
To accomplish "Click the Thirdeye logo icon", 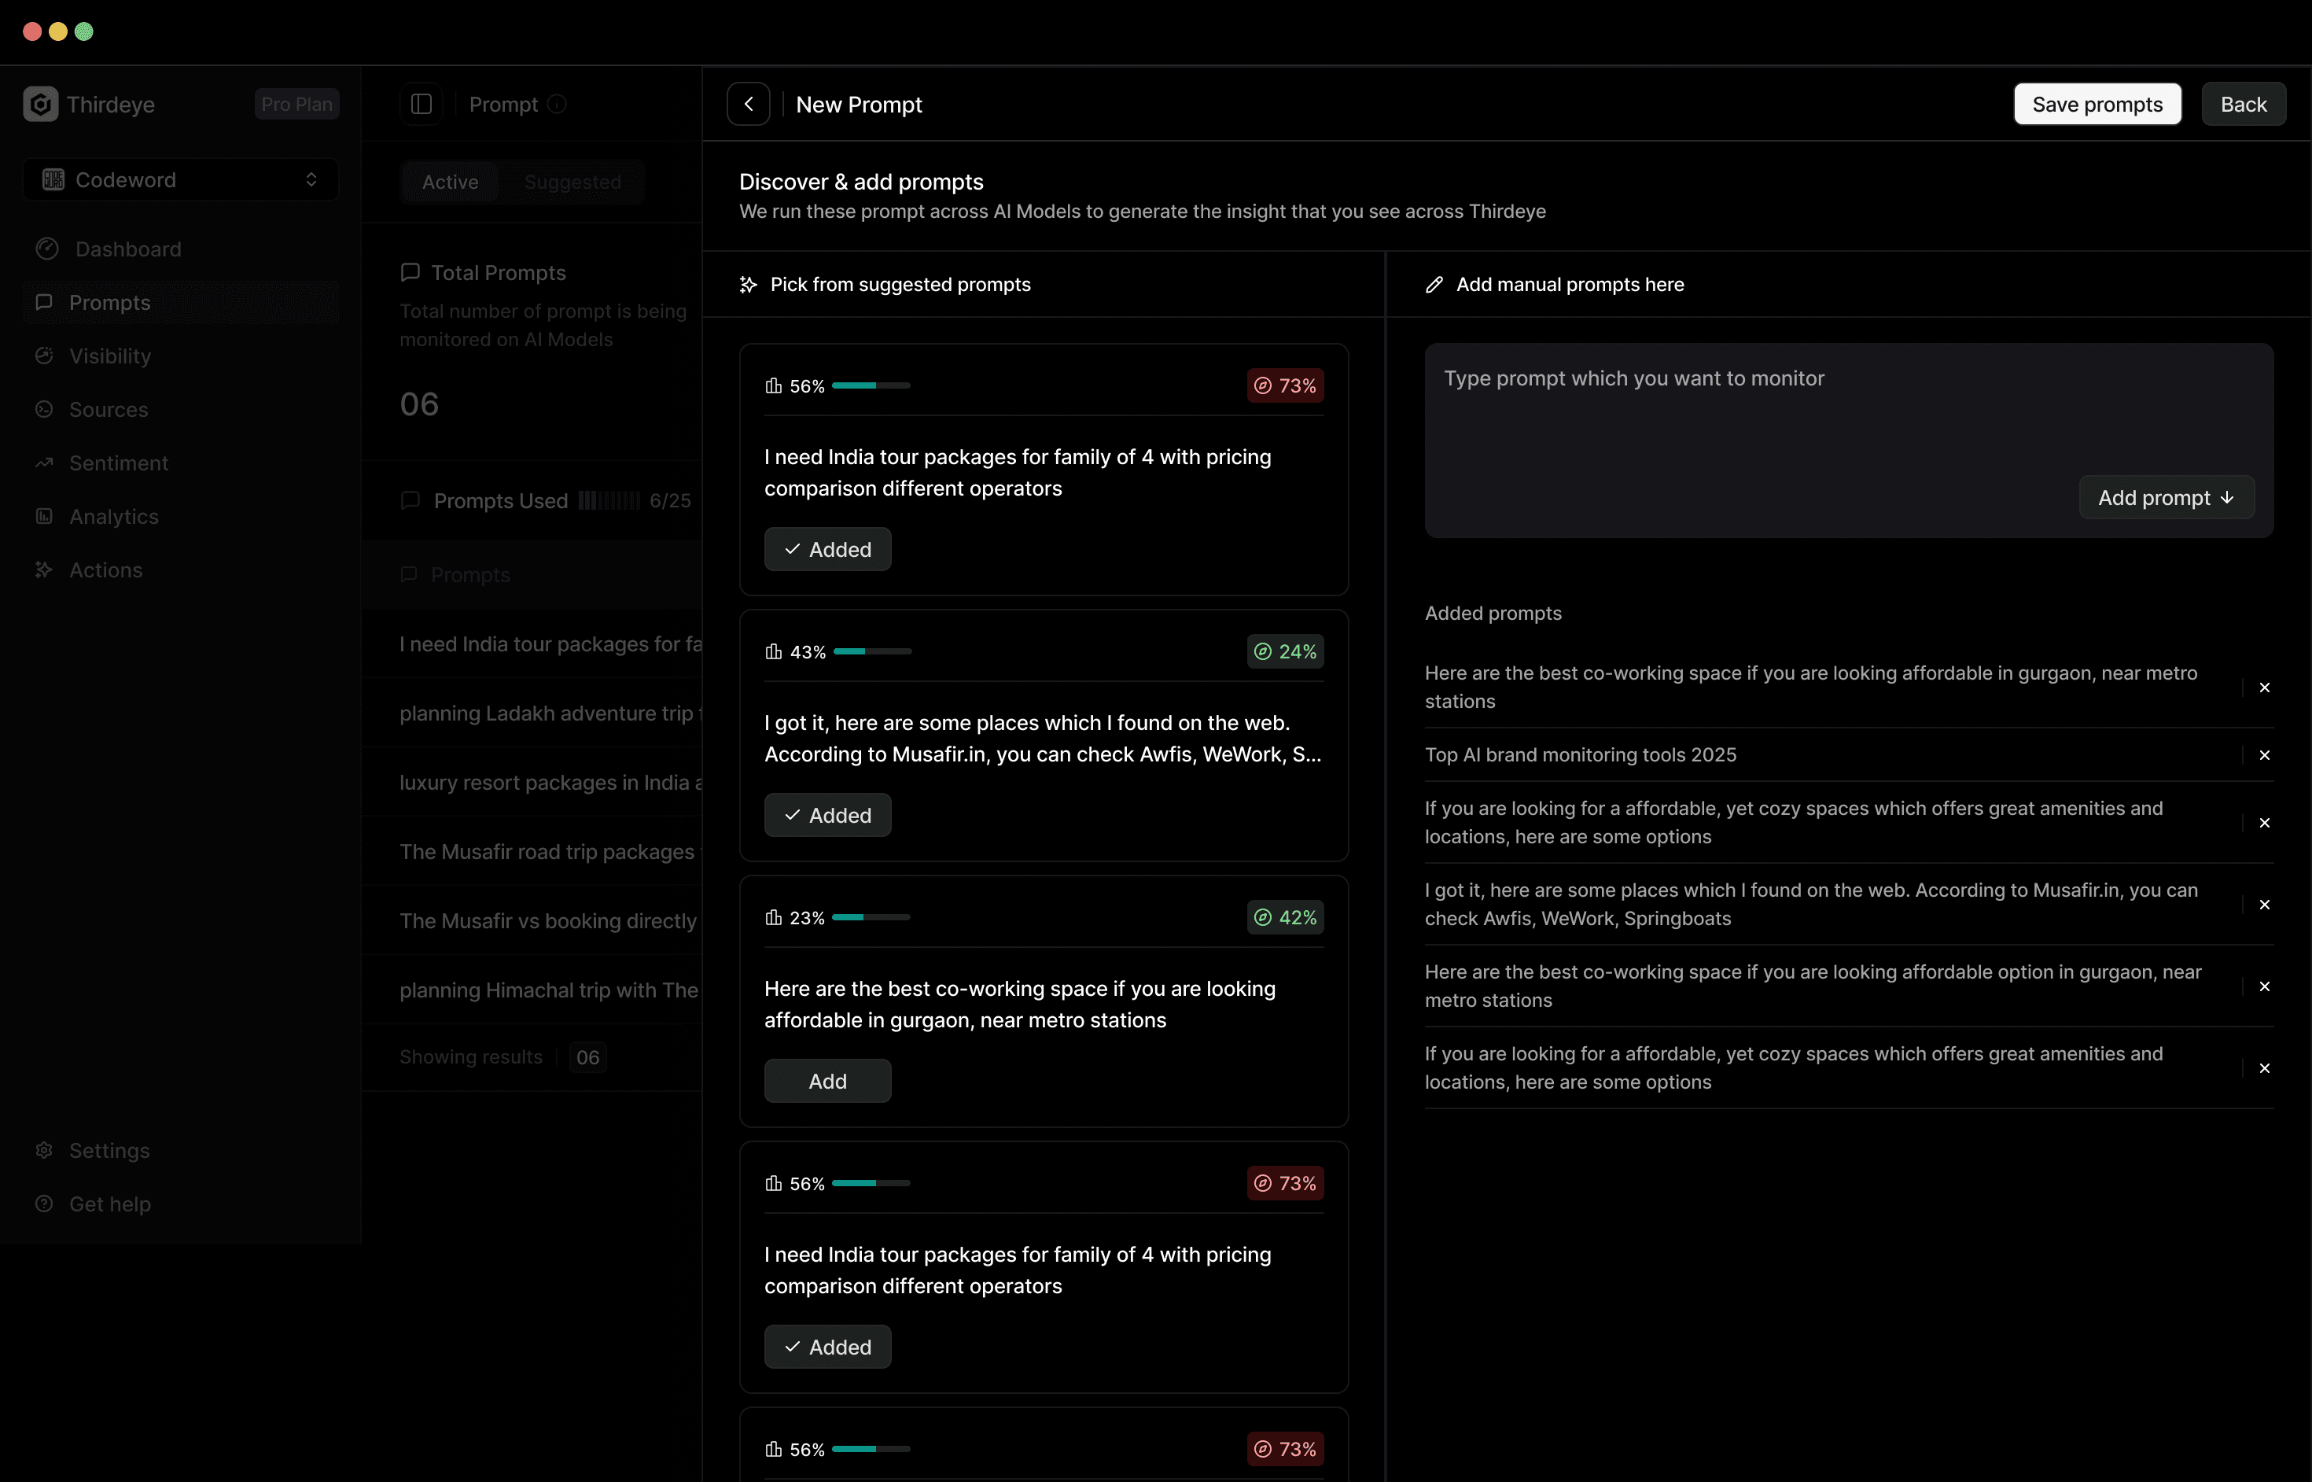I will 40,104.
